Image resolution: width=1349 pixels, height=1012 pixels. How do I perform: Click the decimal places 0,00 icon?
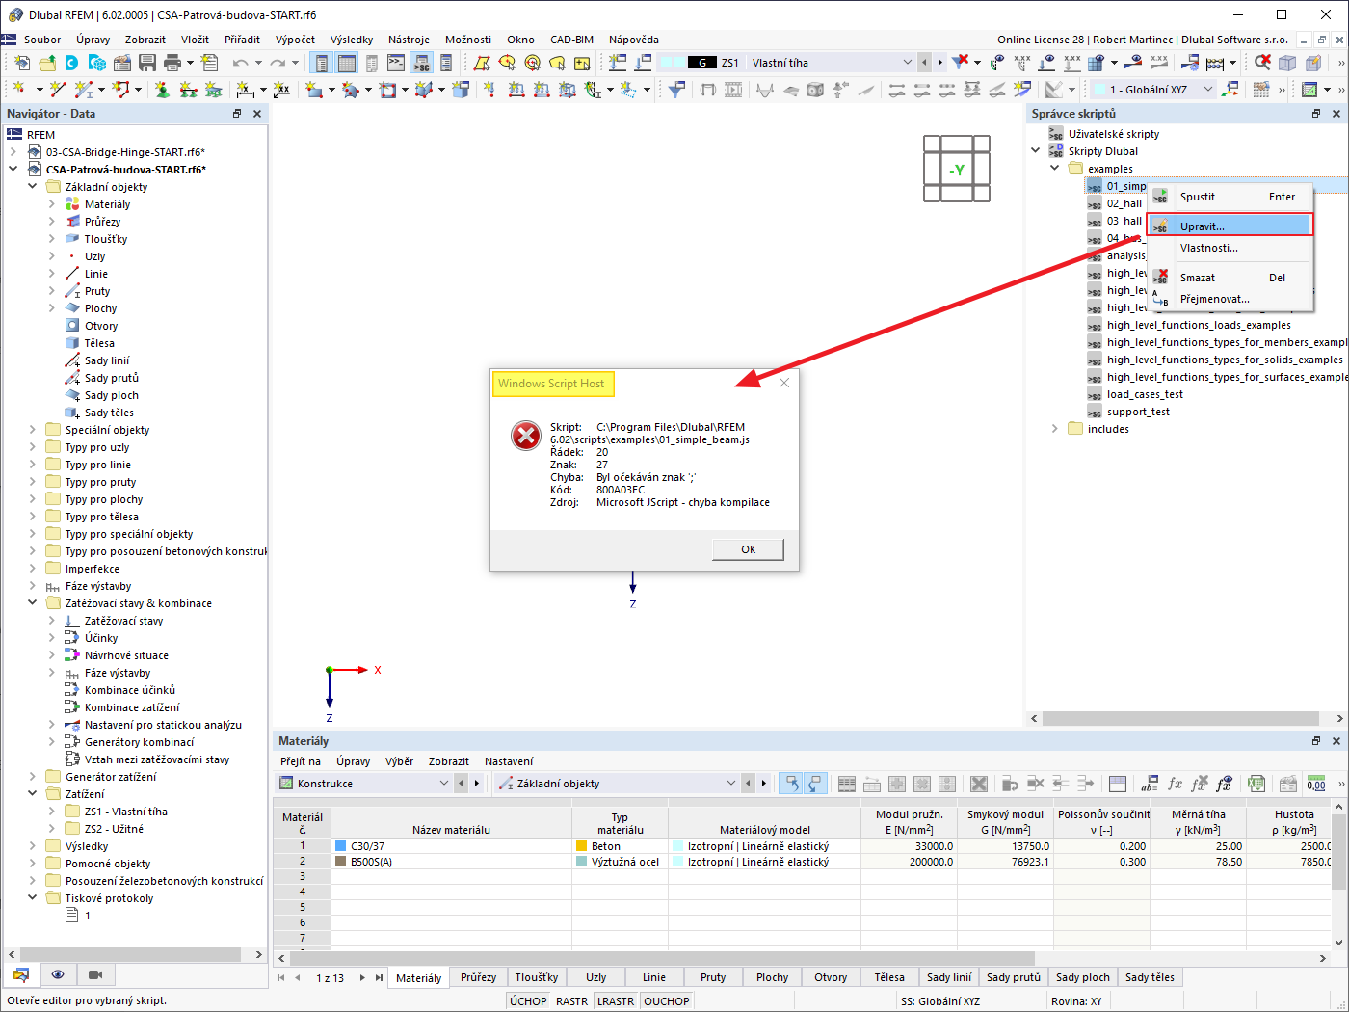[1316, 784]
